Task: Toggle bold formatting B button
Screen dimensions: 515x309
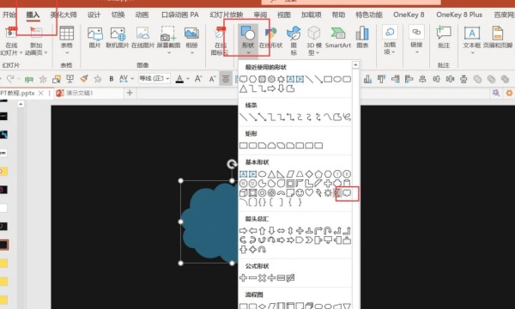Action: [x=112, y=79]
